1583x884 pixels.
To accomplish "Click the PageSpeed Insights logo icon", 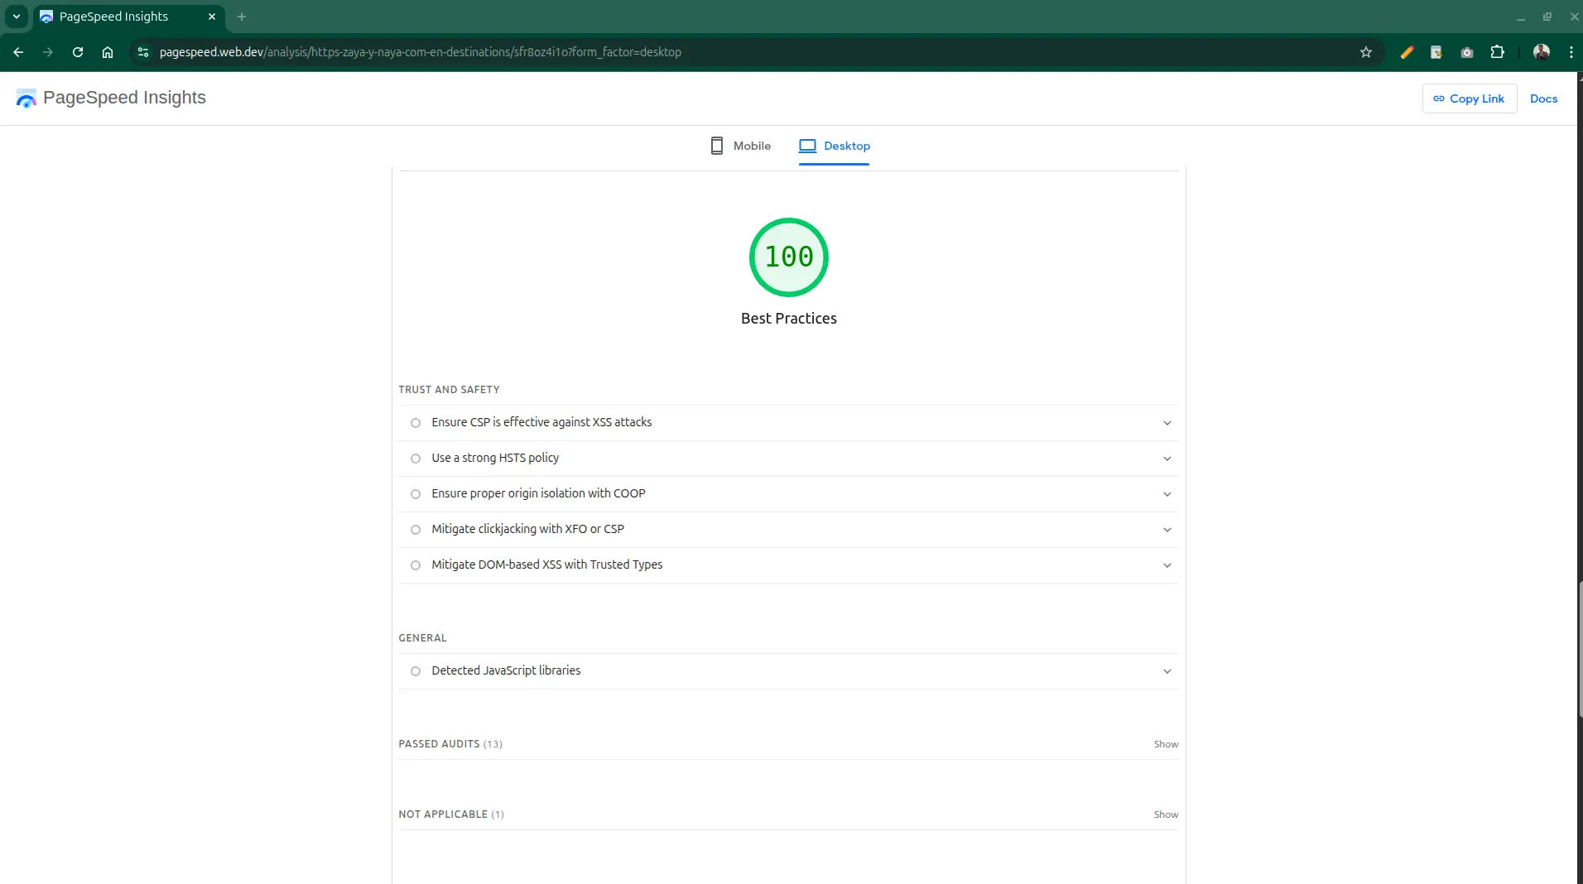I will pos(26,98).
